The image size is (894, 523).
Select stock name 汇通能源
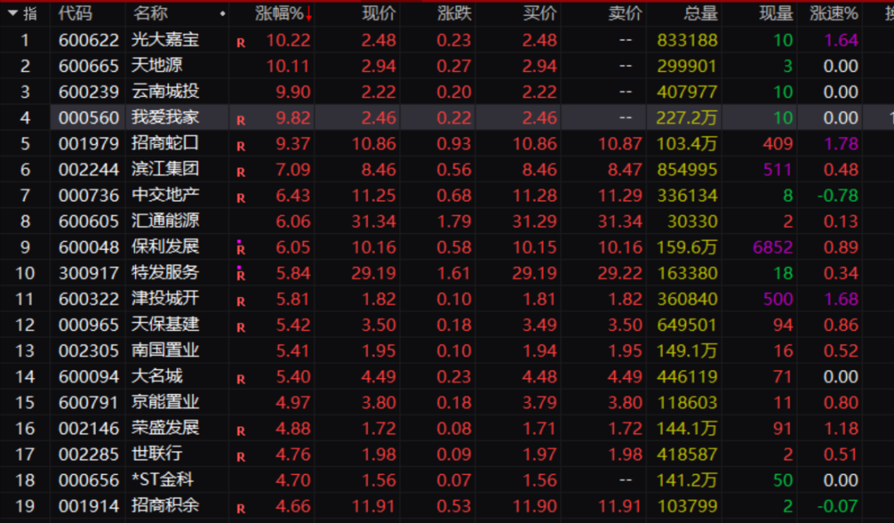pos(166,221)
